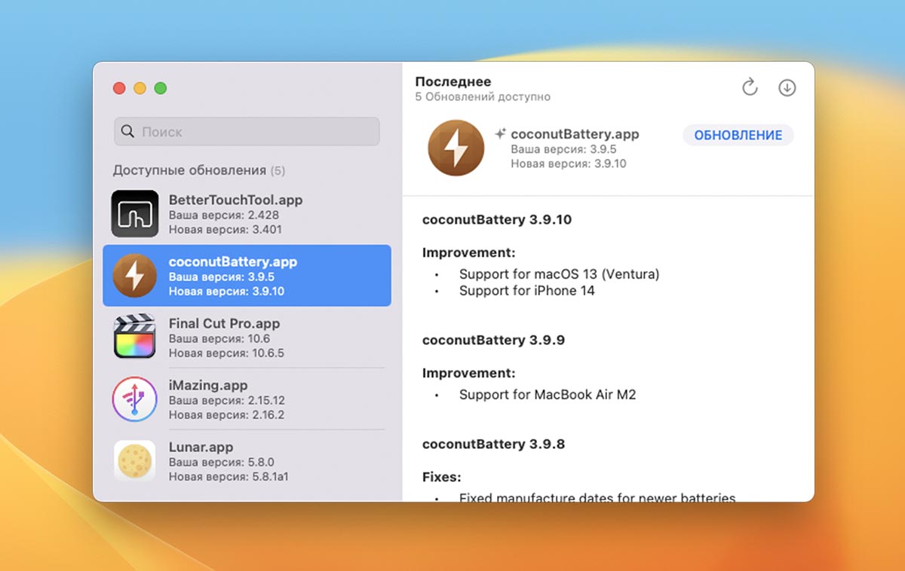Select iMazing.app in the updates list
The width and height of the screenshot is (905, 571).
click(247, 399)
